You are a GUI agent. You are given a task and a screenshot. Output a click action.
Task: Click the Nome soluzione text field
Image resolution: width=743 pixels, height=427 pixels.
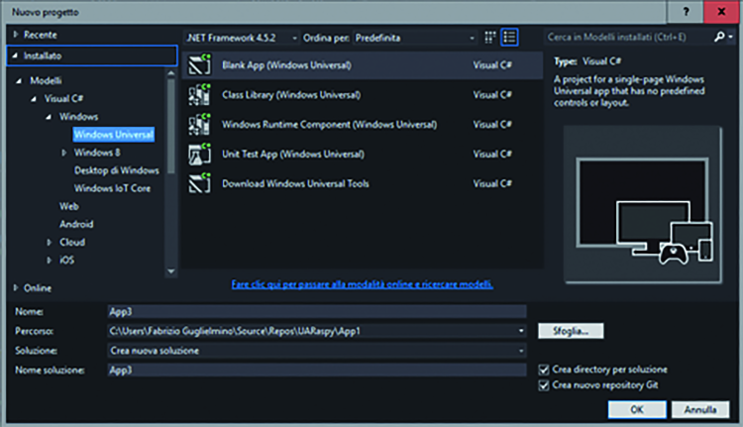point(317,371)
